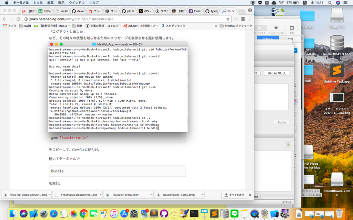Open Sublime Text.app desktop icon
The width and height of the screenshot is (353, 220).
coord(337,73)
